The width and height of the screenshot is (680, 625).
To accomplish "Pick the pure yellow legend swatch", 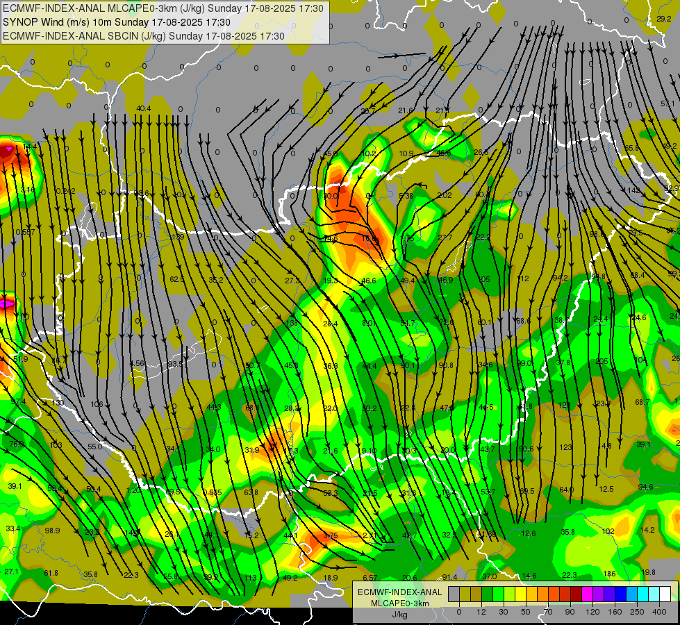I will (520, 594).
